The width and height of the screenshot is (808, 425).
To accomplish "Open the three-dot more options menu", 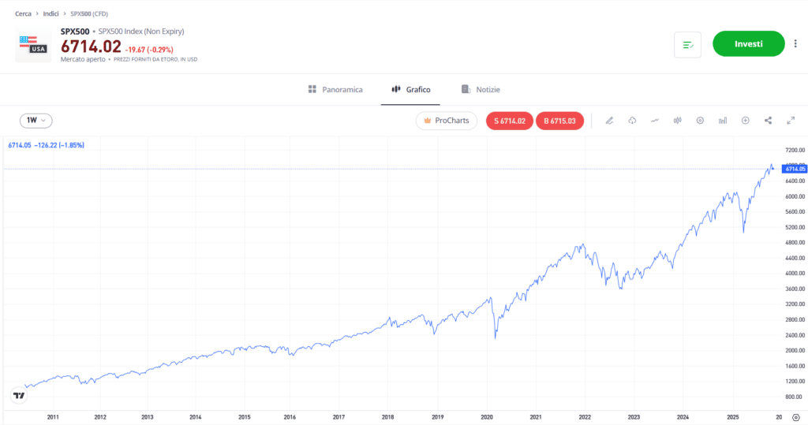I will pos(795,44).
